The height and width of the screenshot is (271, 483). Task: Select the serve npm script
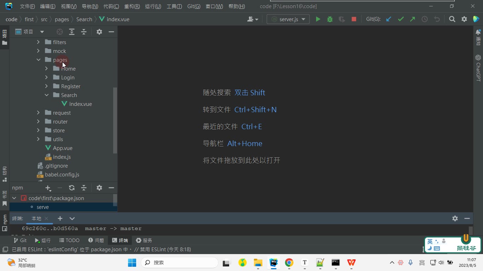(x=42, y=207)
